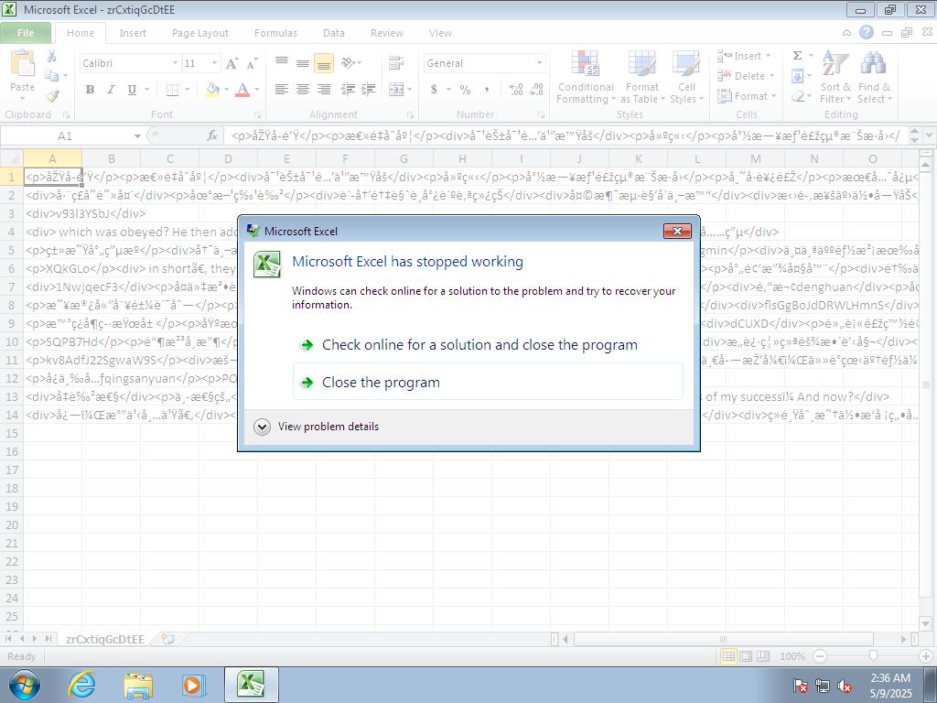This screenshot has height=703, width=937.
Task: Open Windows Media Player taskbar icon
Action: point(193,685)
